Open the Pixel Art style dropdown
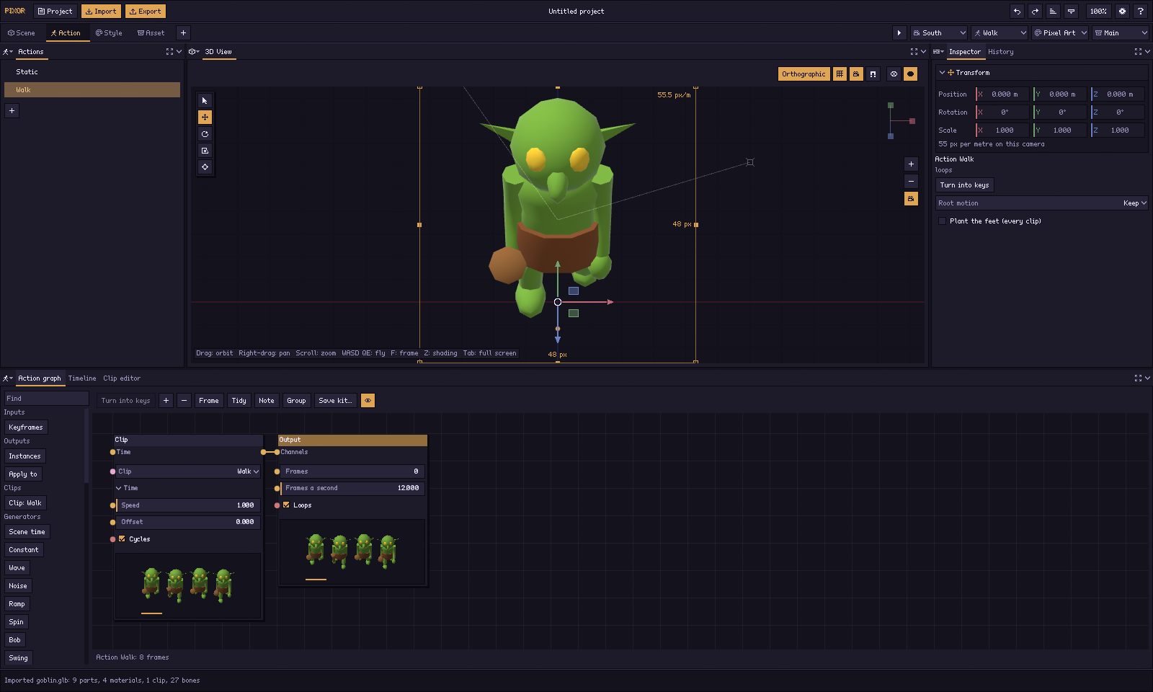Screen dimensions: 1153x692 pos(1060,33)
